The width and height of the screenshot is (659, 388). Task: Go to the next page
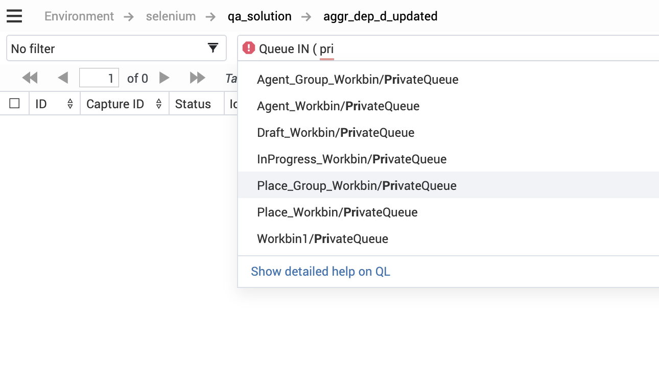(164, 78)
